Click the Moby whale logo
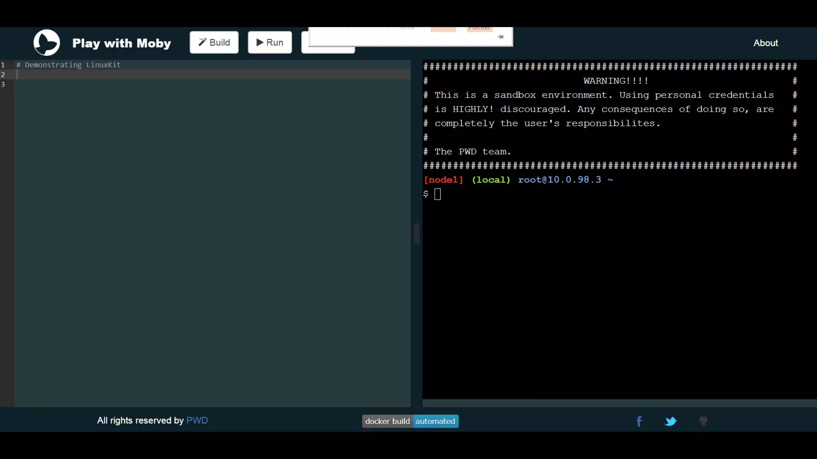817x459 pixels. [x=47, y=42]
